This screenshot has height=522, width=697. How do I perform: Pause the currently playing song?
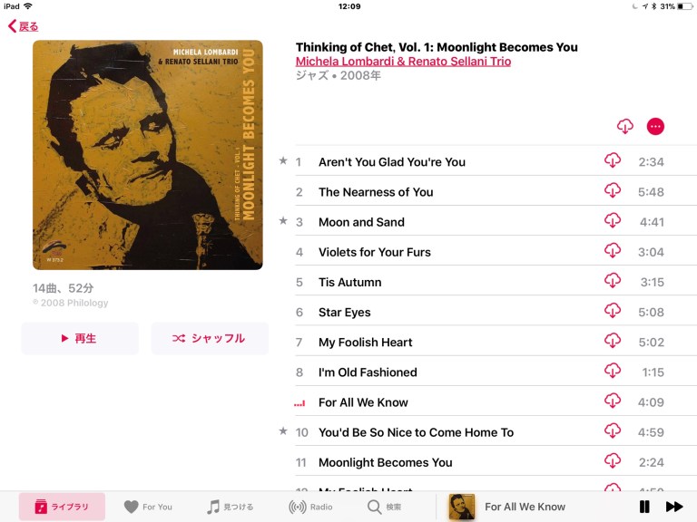644,507
